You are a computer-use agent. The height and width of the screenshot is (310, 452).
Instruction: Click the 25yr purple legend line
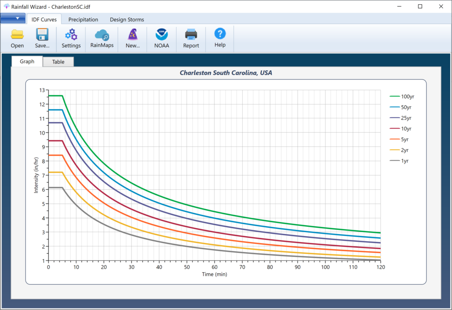click(x=395, y=118)
